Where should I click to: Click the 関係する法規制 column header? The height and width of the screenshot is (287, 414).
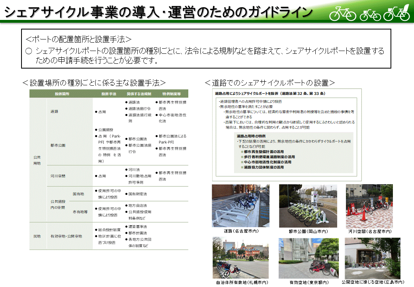tap(137, 94)
